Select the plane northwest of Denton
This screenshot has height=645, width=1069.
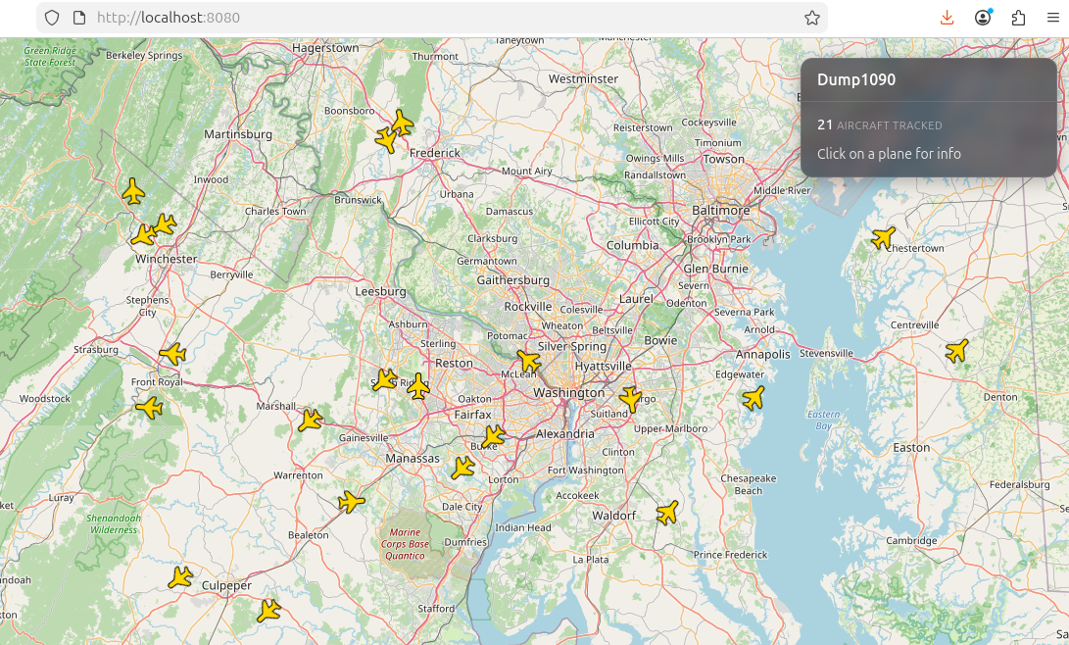point(957,351)
